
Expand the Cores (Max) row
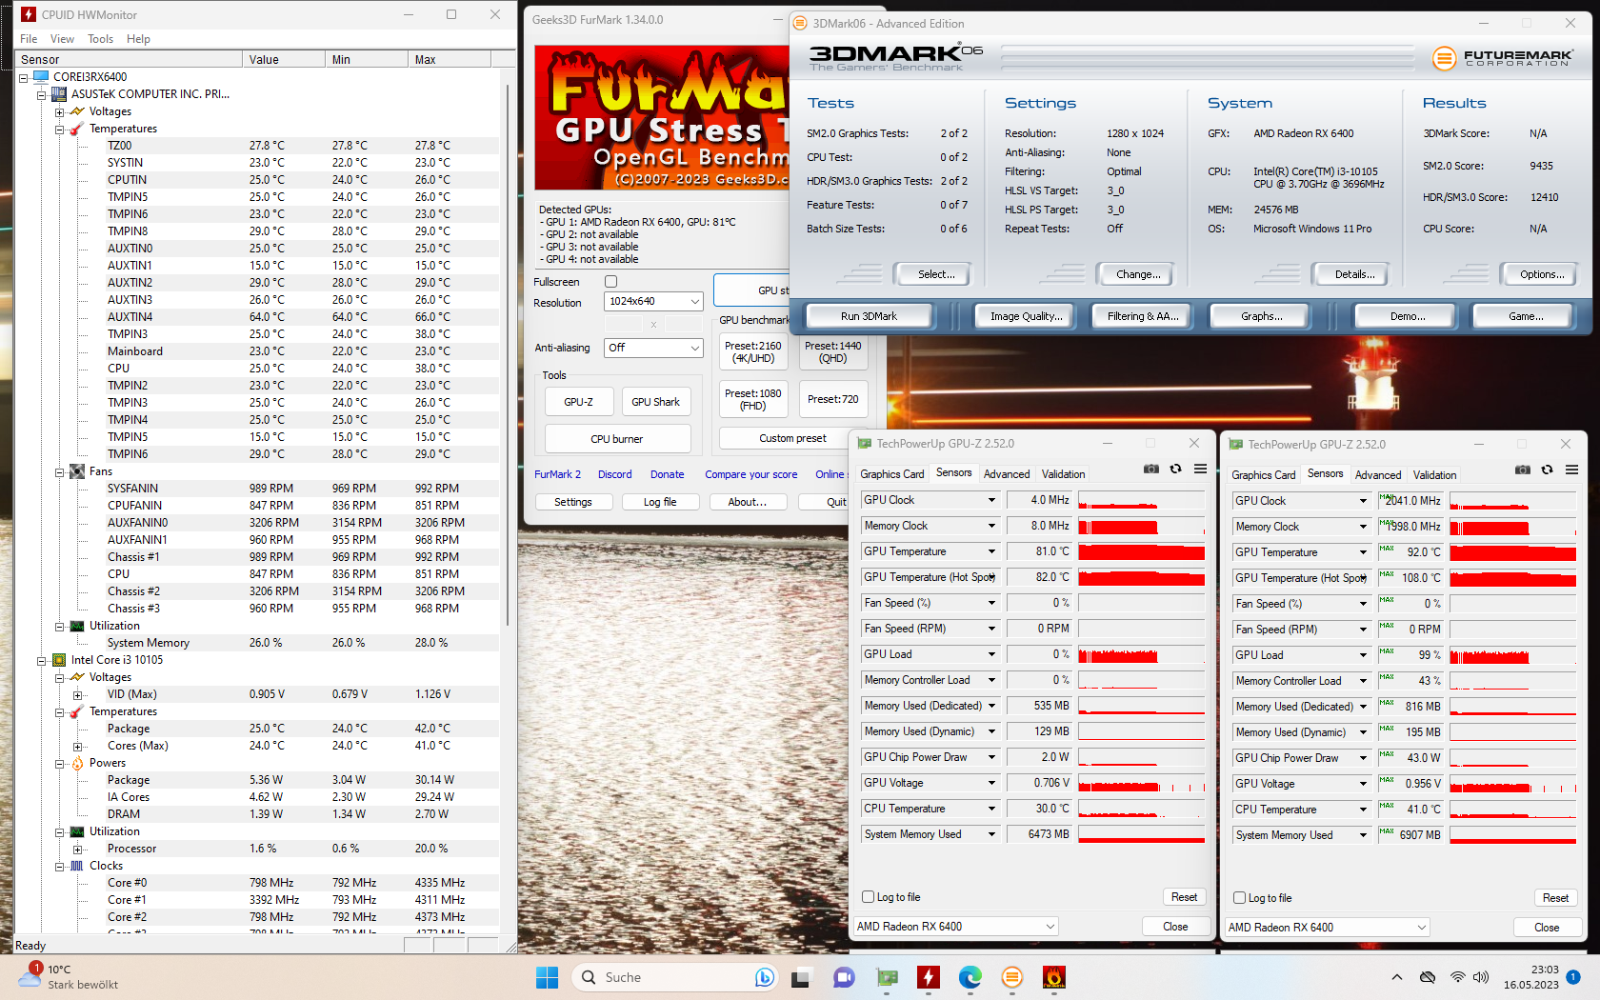point(77,747)
